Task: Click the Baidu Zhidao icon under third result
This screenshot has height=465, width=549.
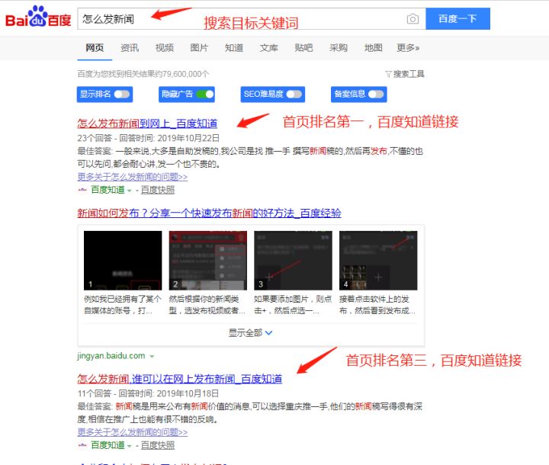Action: click(82, 445)
